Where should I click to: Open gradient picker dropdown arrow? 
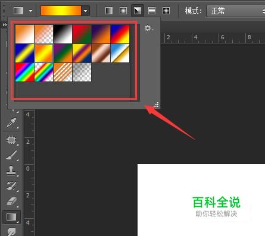coord(86,11)
